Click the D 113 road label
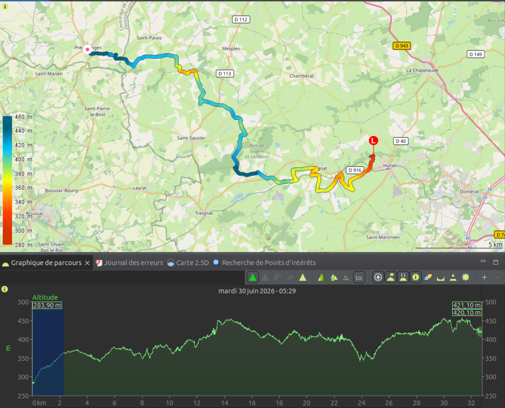Image resolution: width=505 pixels, height=408 pixels. [225, 73]
